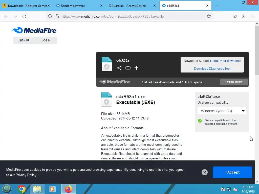Image resolution: width=259 pixels, height=194 pixels.
Task: Click the MediaFire logo at top
Action: [x=34, y=30]
